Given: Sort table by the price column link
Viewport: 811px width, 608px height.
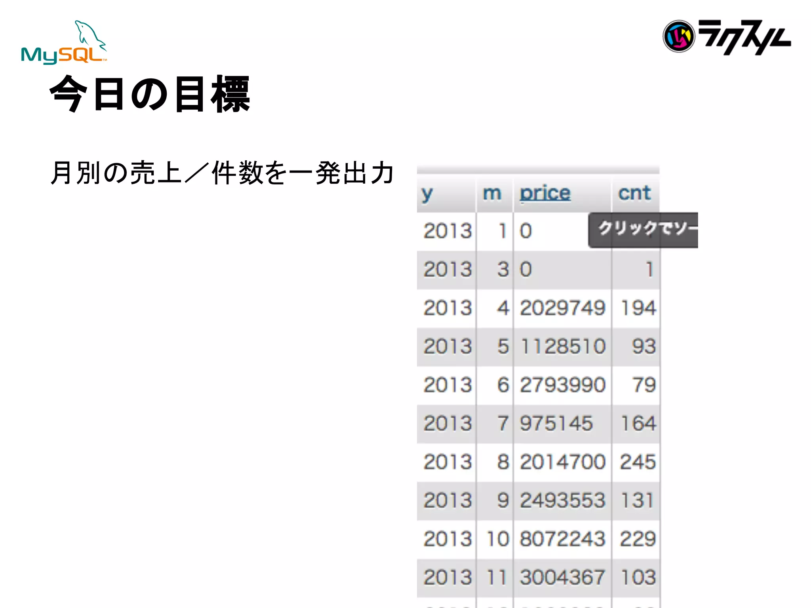Looking at the screenshot, I should 545,193.
